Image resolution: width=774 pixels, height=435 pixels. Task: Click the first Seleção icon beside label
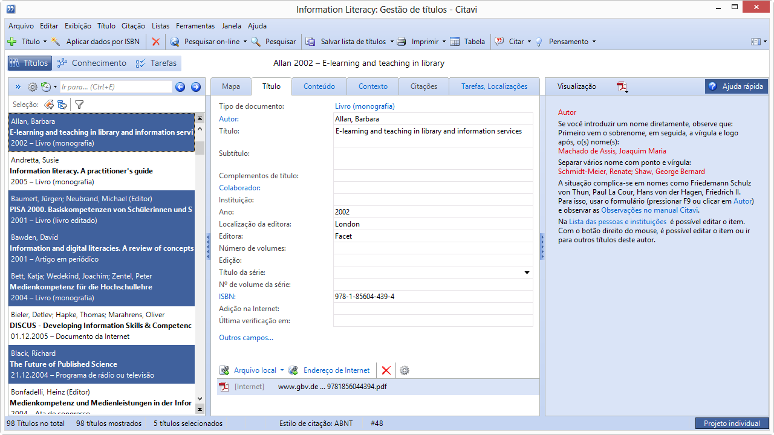coord(49,105)
